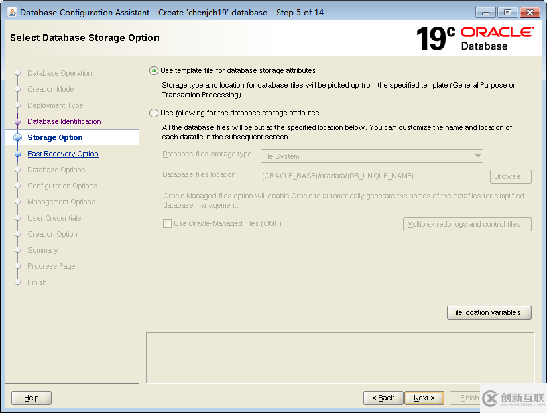Click Summary step in sidebar
The image size is (547, 413).
click(x=42, y=250)
